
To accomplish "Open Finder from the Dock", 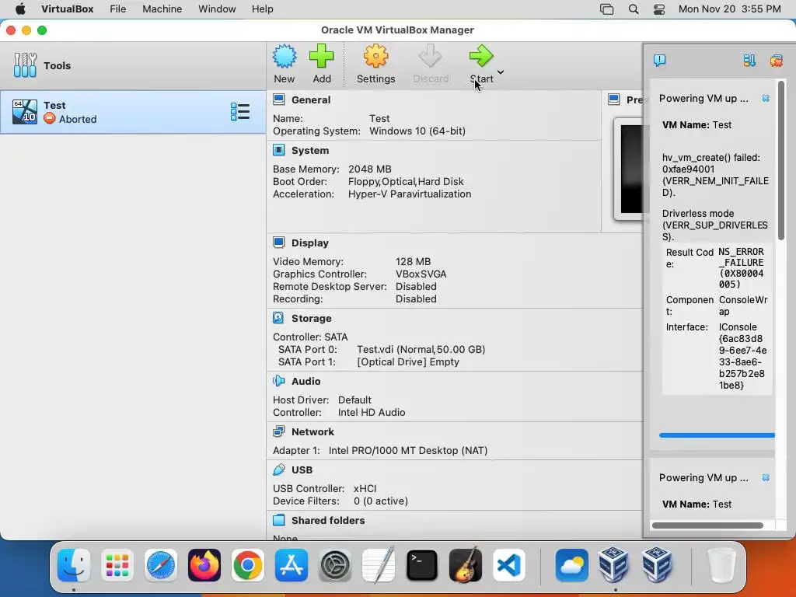I will (x=74, y=565).
